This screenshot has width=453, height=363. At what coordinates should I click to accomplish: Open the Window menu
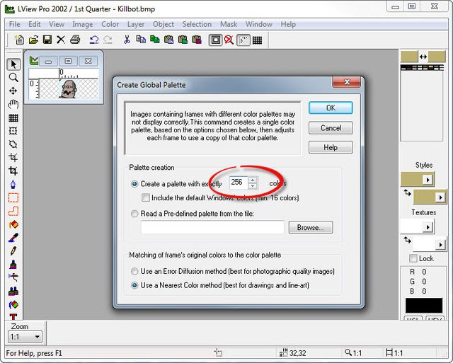(x=259, y=24)
